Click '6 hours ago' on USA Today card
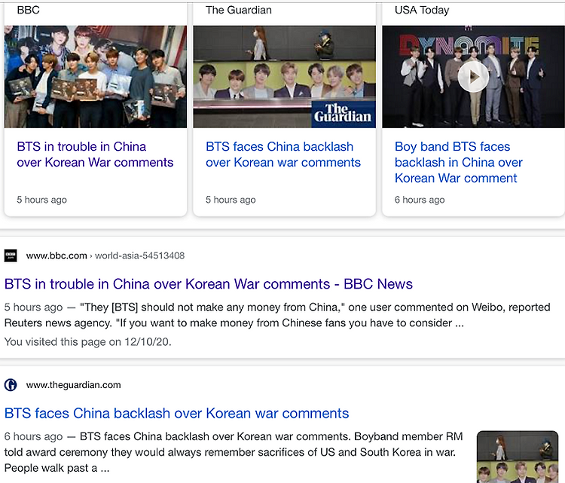Viewport: 565px width, 483px height. tap(420, 200)
